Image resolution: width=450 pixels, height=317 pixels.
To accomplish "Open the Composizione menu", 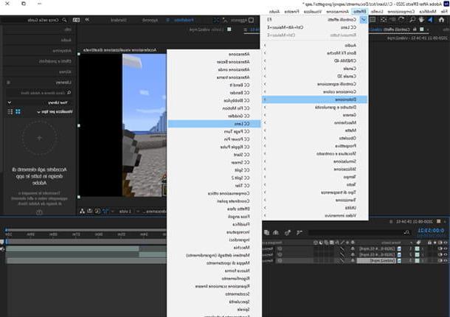I will 401,12.
